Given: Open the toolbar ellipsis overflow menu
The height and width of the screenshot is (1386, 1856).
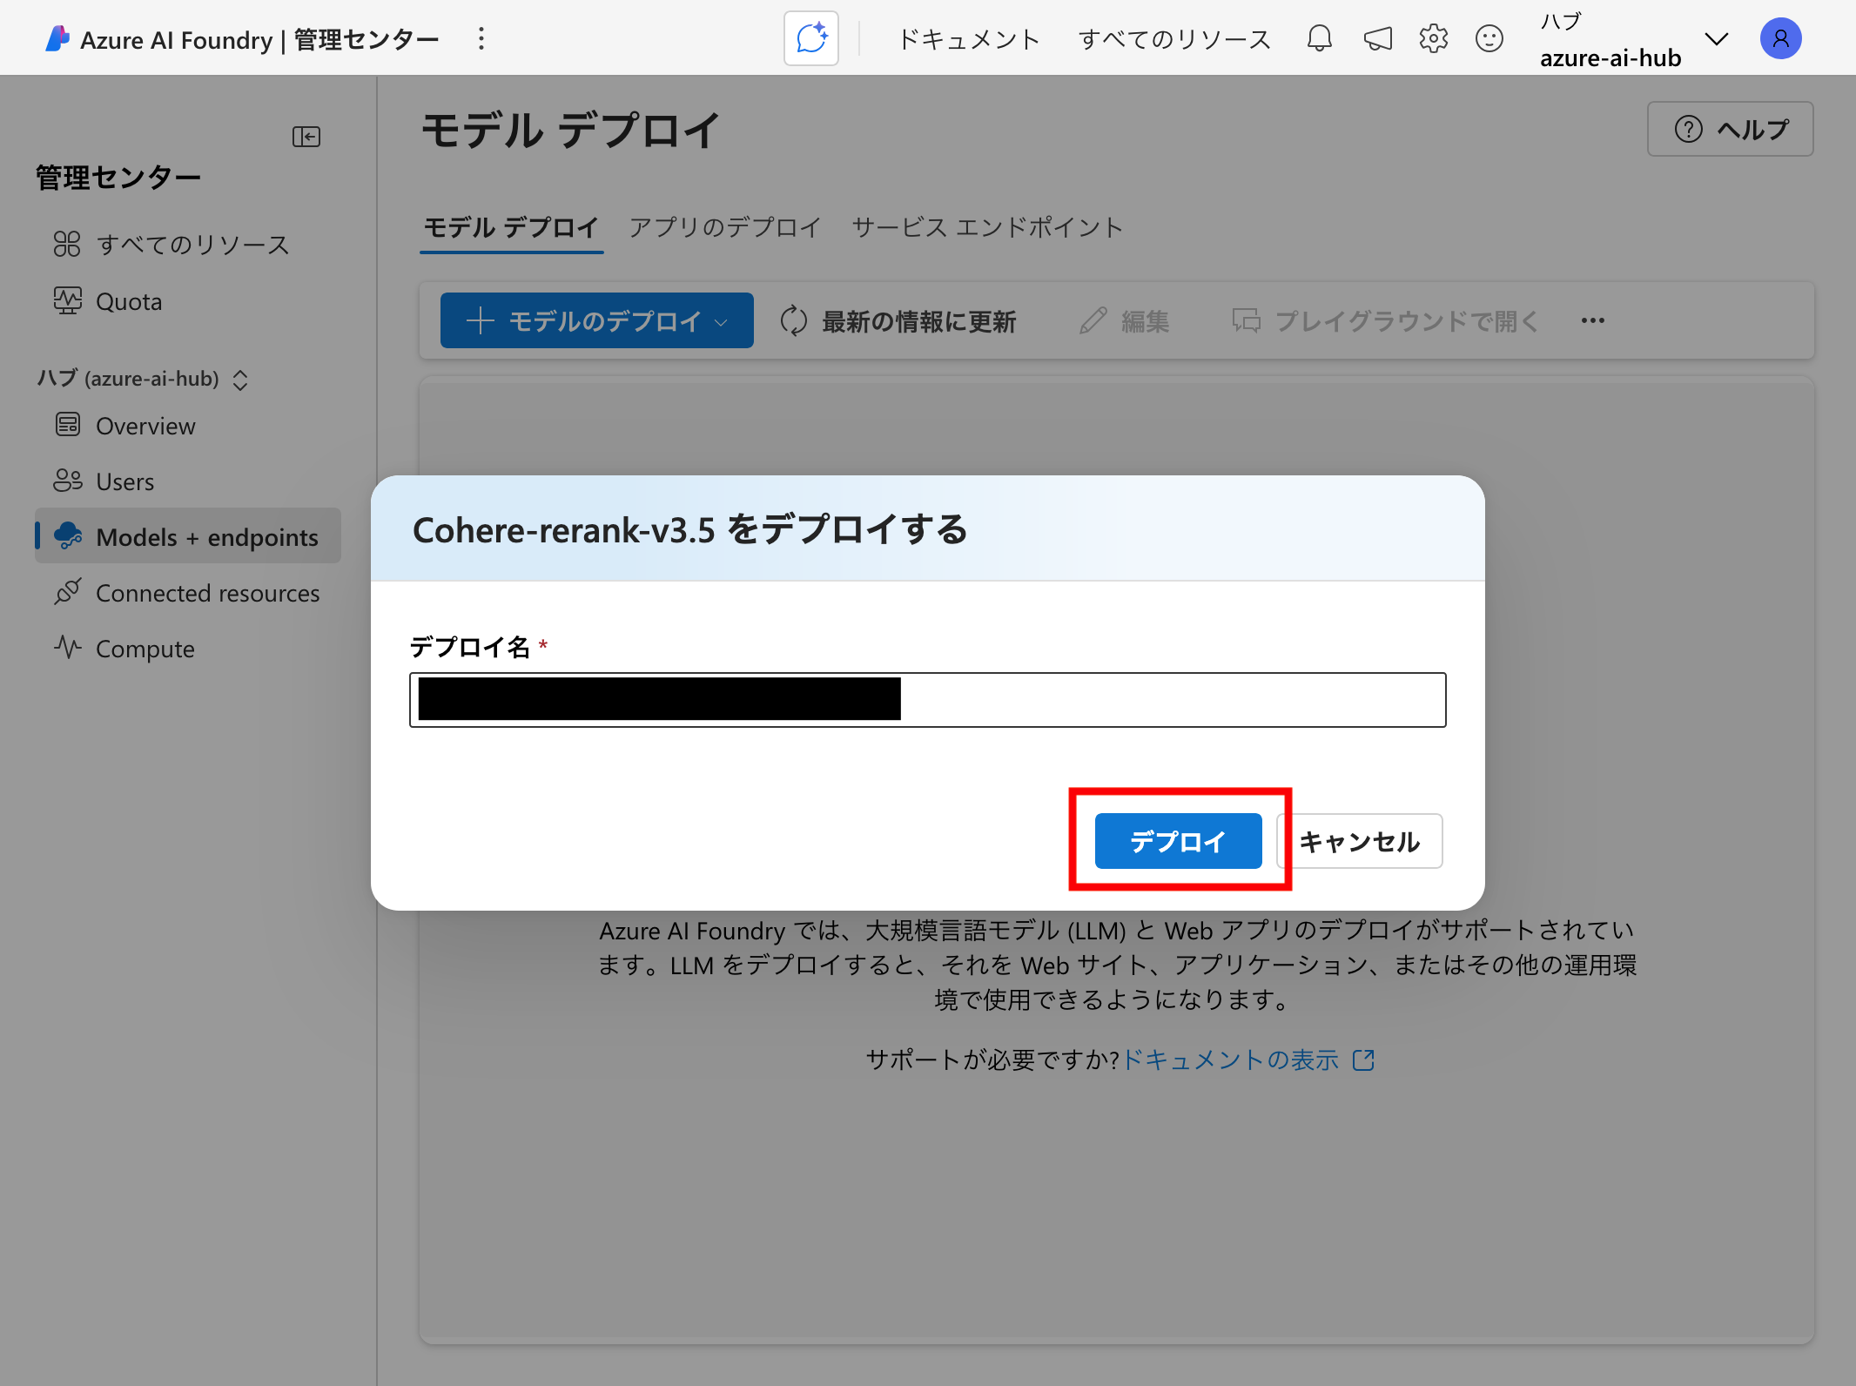Looking at the screenshot, I should (1592, 320).
